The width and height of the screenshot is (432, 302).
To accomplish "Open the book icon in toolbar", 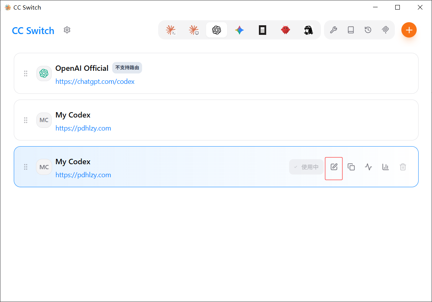I will tap(351, 30).
